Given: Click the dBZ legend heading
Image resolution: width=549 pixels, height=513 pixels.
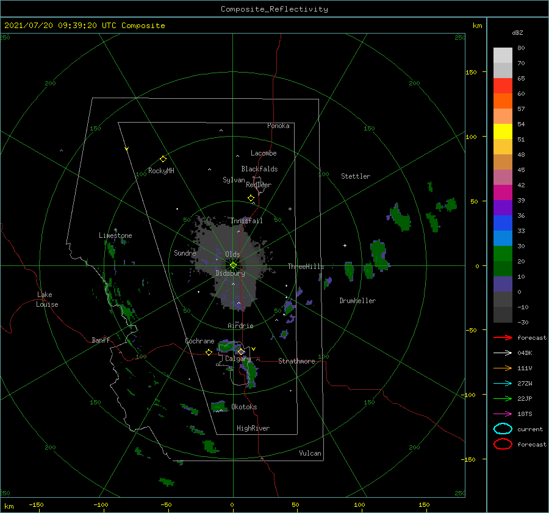Looking at the screenshot, I should [517, 32].
